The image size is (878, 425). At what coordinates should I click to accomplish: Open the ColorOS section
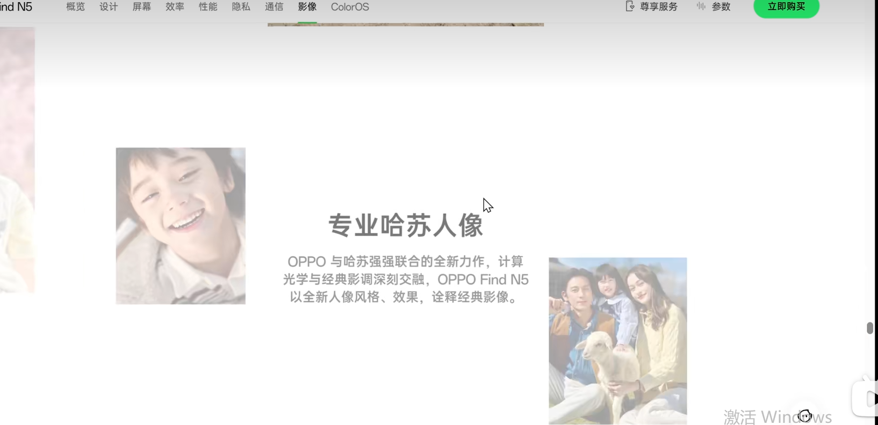[350, 7]
